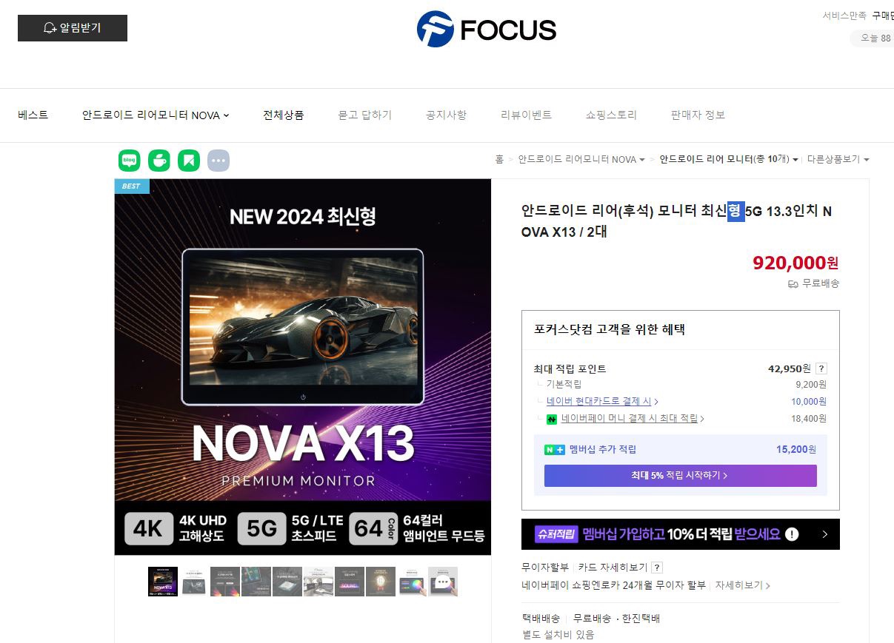Click the 18,400원 points value
Viewport: 894px width, 643px height.
pos(809,418)
